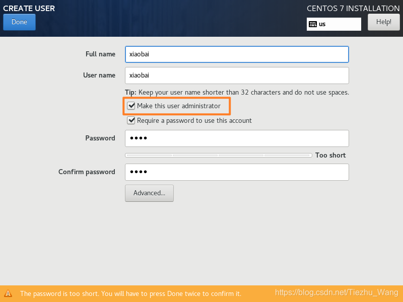
Task: Focus the Password input field
Action: pyautogui.click(x=237, y=138)
